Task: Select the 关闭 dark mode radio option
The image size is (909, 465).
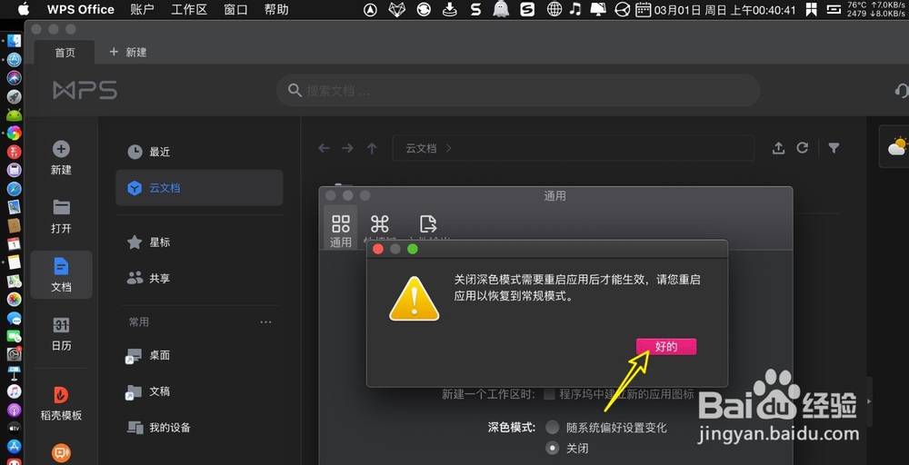Action: coord(553,448)
